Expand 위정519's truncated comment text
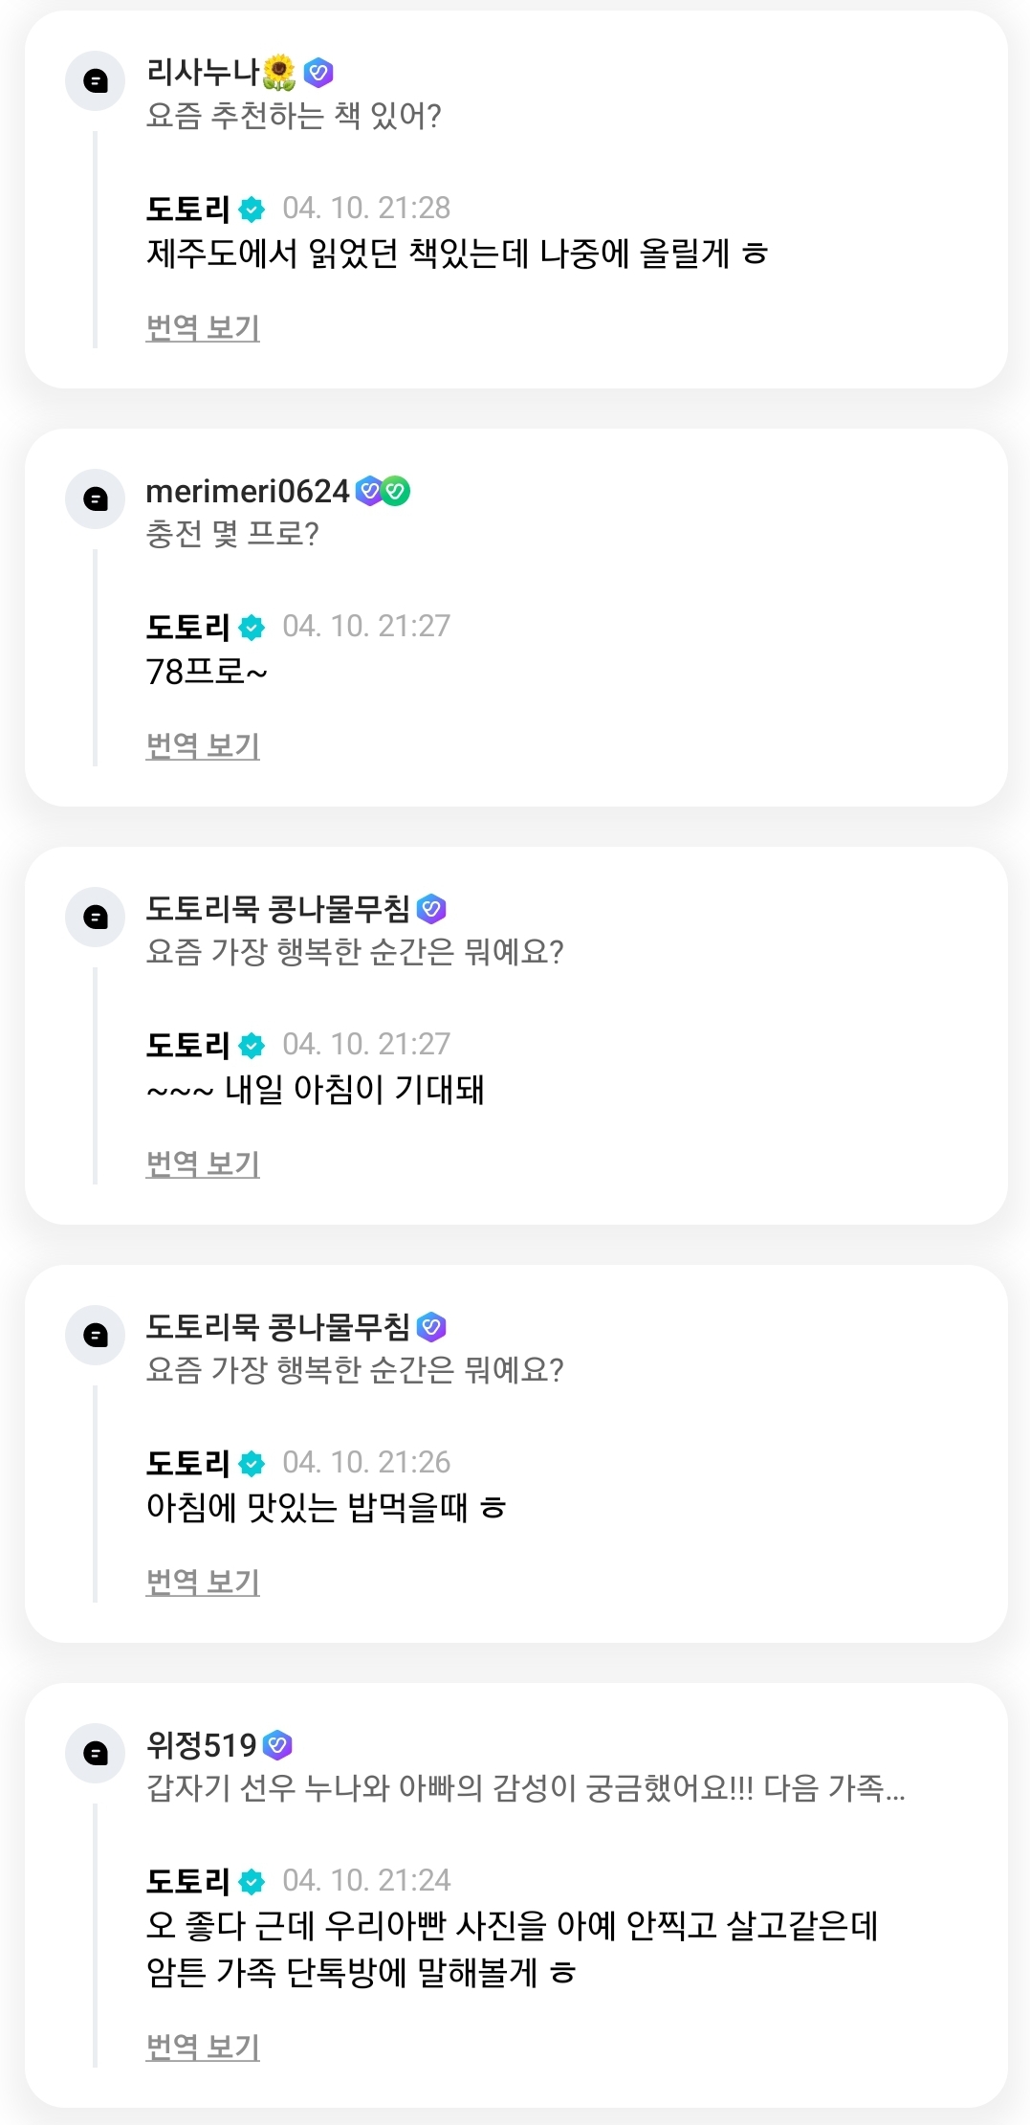The width and height of the screenshot is (1030, 2125). click(525, 1787)
